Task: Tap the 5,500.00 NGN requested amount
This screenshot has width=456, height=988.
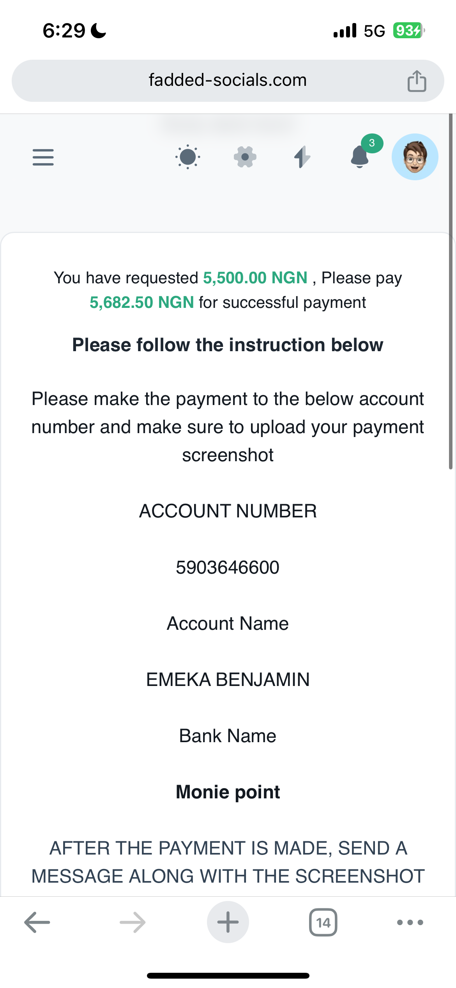Action: (x=255, y=278)
